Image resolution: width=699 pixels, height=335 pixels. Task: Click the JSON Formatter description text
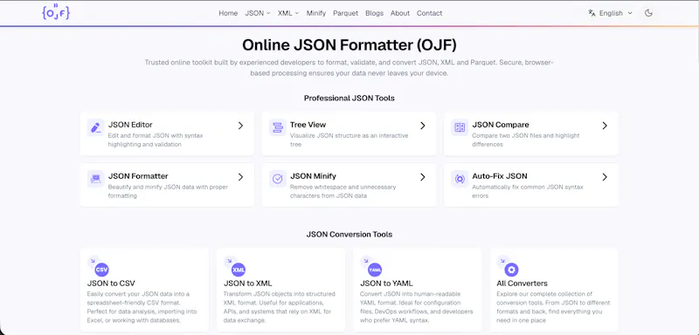pos(168,191)
